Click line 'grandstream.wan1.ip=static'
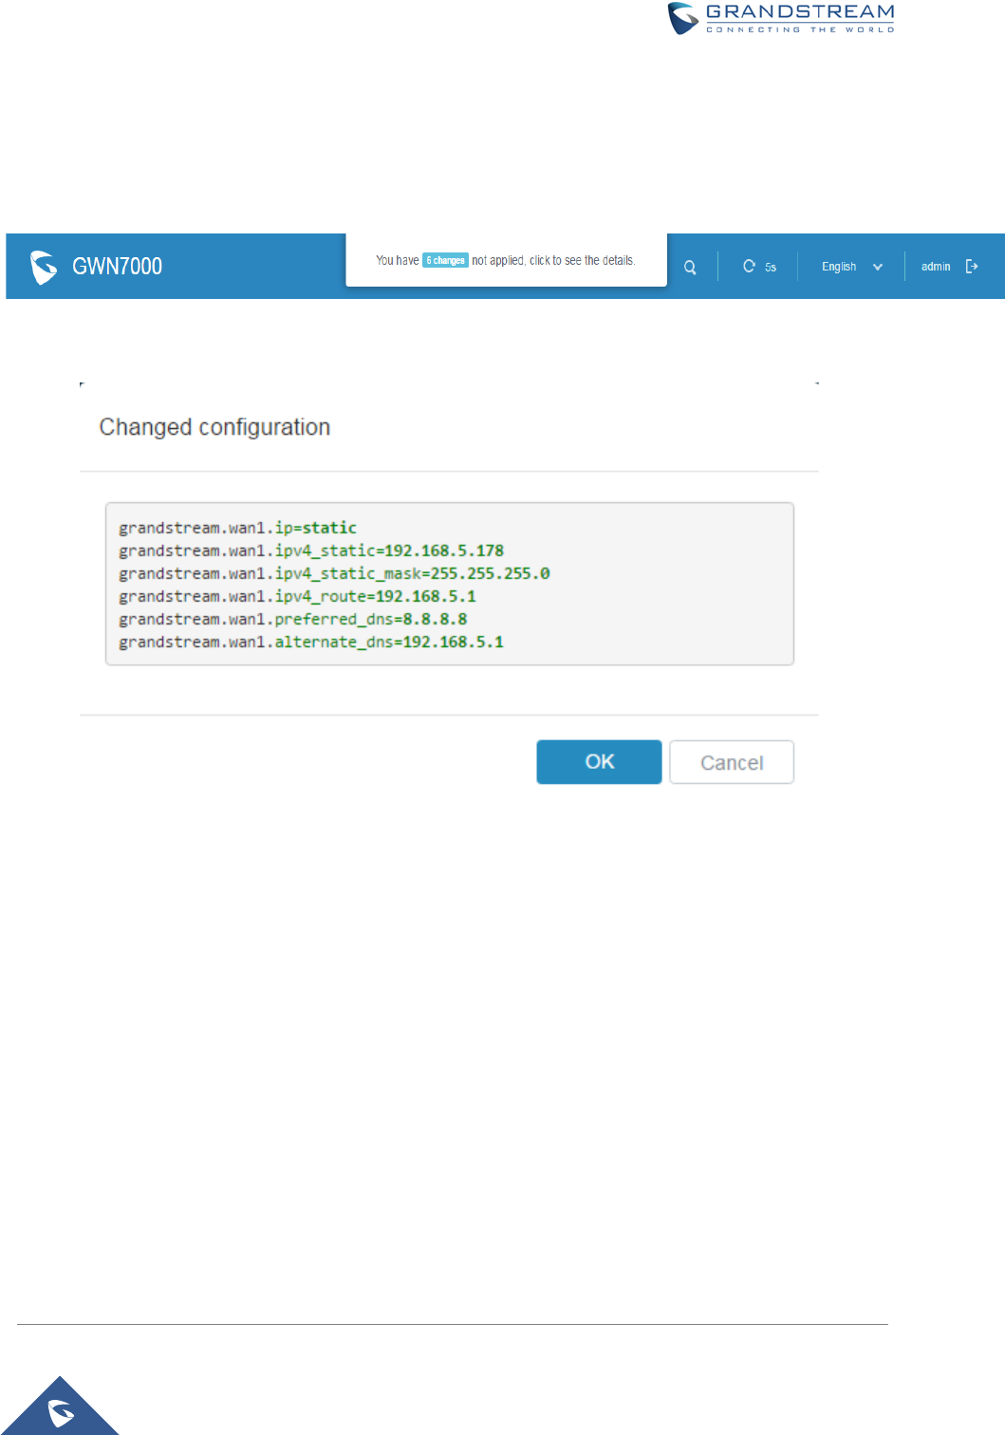 (x=237, y=528)
